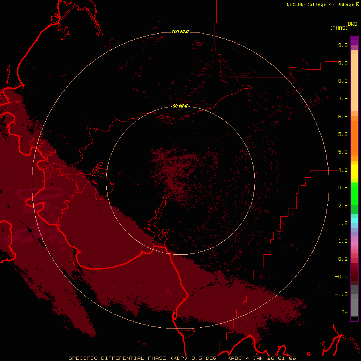Click the 2.6 value on the color scale
Screen dimensions: 361x361
[x=343, y=206]
